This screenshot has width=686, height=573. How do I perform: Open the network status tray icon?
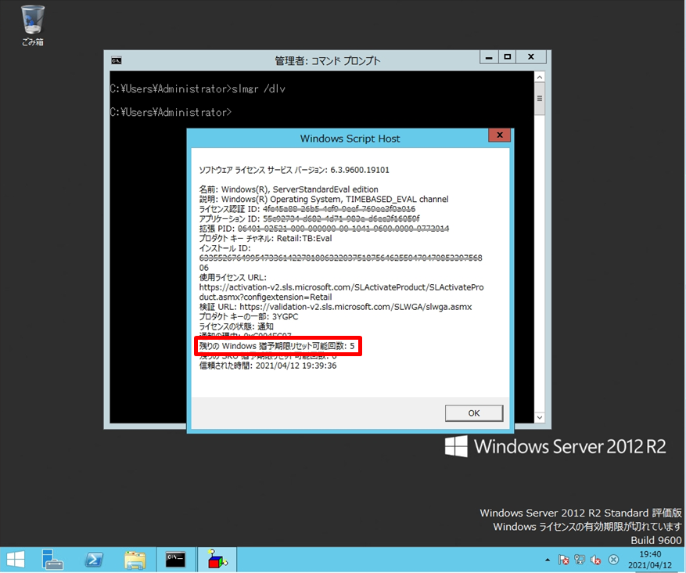[580, 560]
